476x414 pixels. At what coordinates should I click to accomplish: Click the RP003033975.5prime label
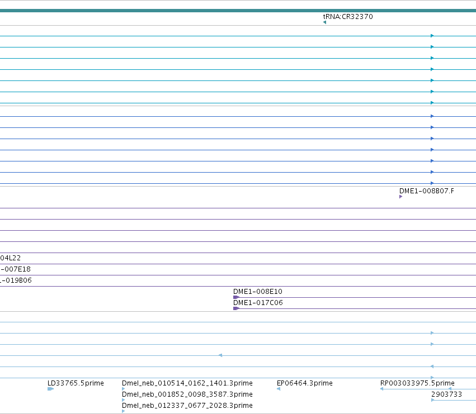[x=417, y=383]
